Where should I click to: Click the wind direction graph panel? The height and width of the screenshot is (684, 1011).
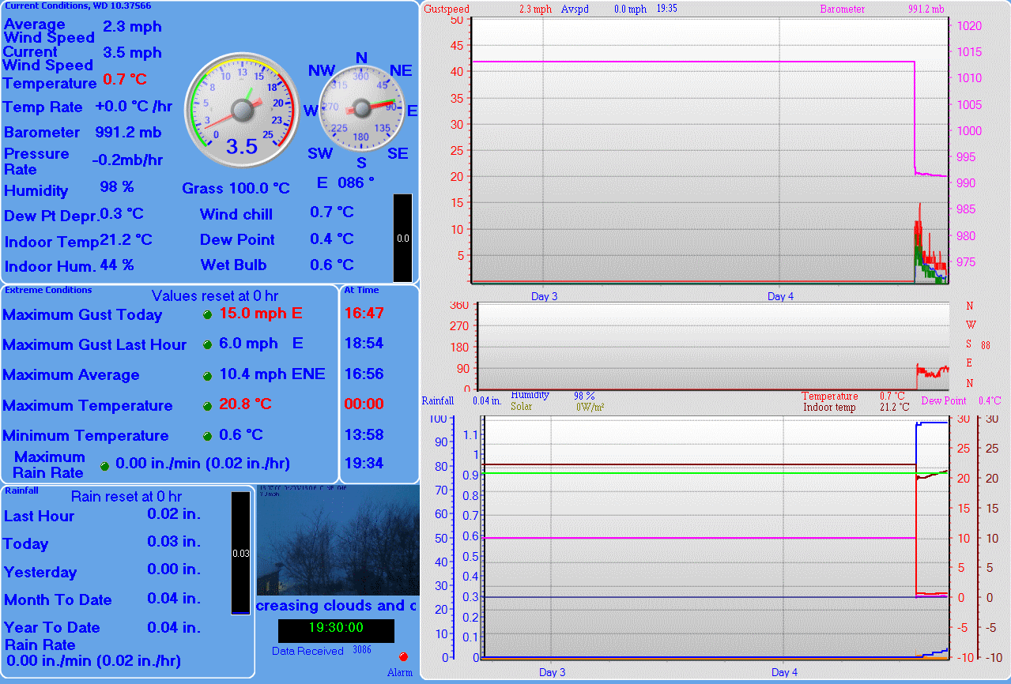tap(711, 346)
